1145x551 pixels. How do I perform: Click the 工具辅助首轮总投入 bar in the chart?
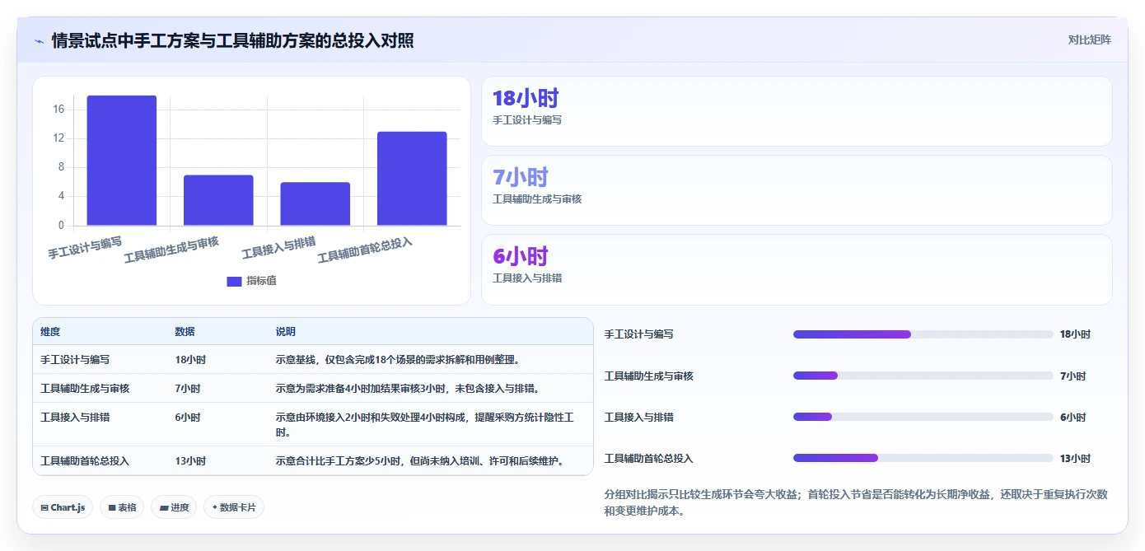[x=412, y=179]
